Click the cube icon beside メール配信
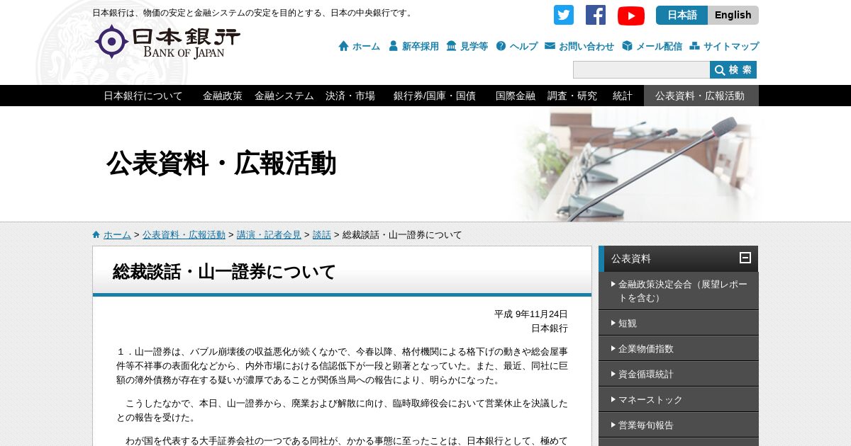Image resolution: width=851 pixels, height=446 pixels. (628, 46)
